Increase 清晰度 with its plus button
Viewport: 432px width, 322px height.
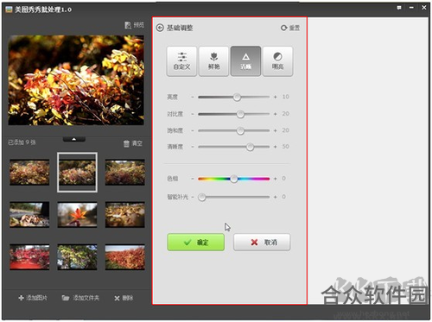[x=276, y=147]
